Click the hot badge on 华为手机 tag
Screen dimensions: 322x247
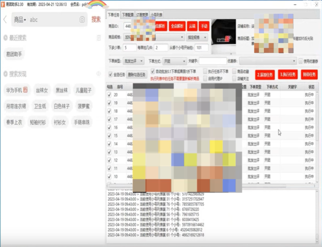pos(25,90)
